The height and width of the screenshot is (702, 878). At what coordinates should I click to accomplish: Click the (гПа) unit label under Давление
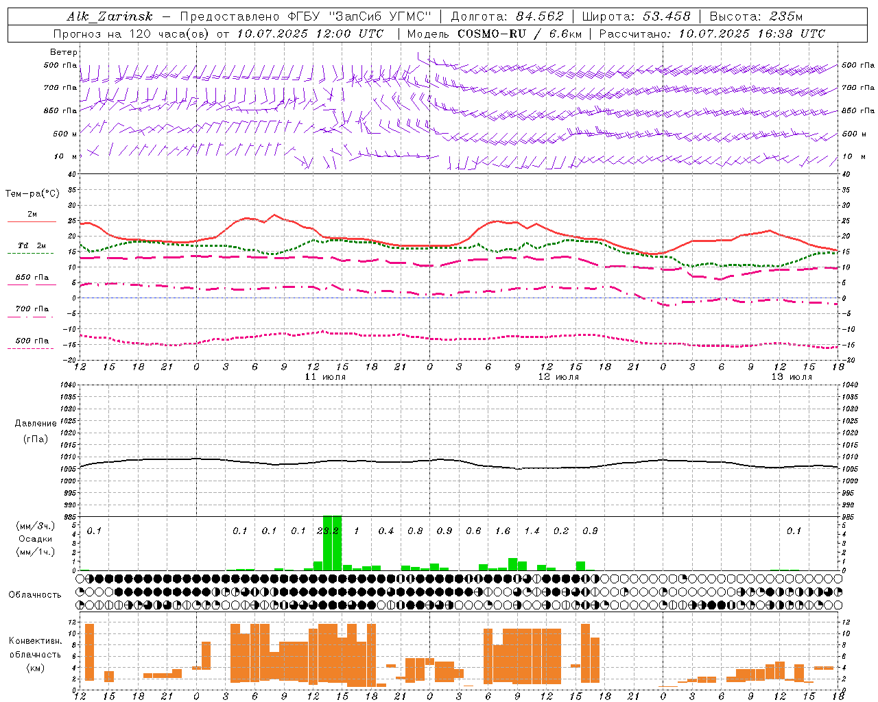pos(36,439)
